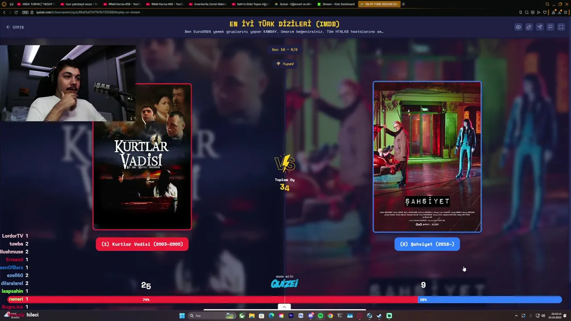Click the blue 26% vote progress bar
The height and width of the screenshot is (321, 571).
[x=490, y=300]
